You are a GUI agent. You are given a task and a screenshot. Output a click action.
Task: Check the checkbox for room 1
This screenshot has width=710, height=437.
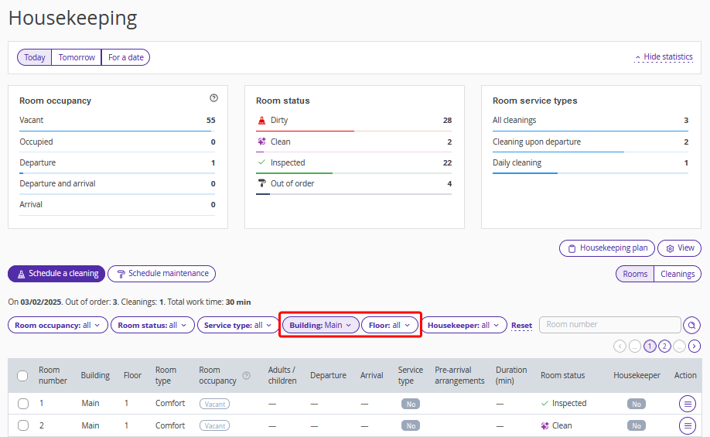pos(23,404)
